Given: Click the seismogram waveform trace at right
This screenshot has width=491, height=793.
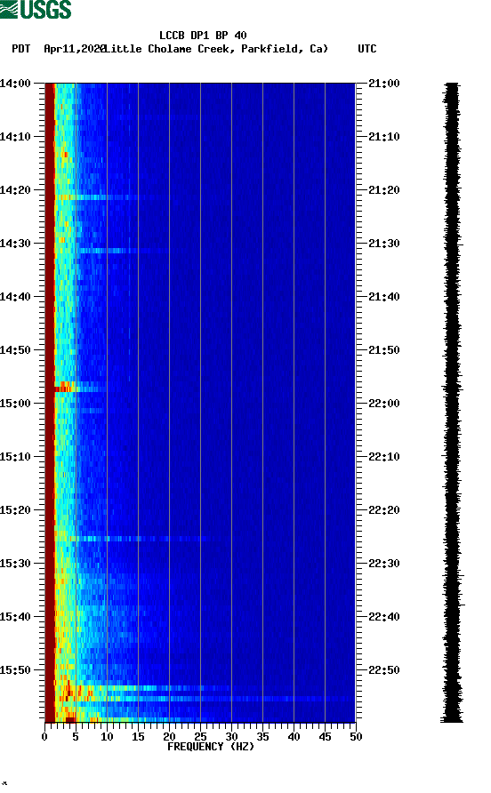Looking at the screenshot, I should [452, 403].
